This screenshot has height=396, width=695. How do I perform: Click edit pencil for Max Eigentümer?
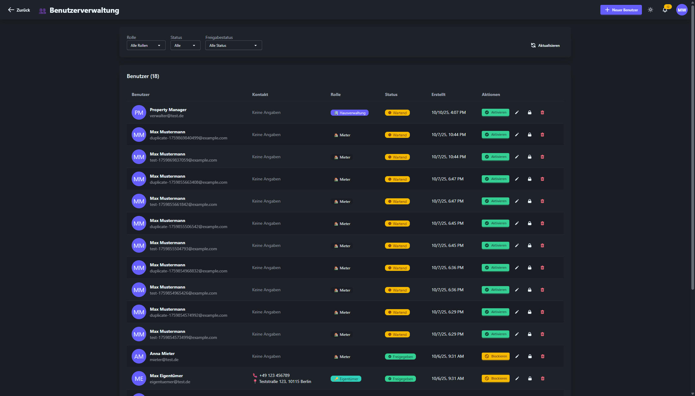(x=517, y=379)
